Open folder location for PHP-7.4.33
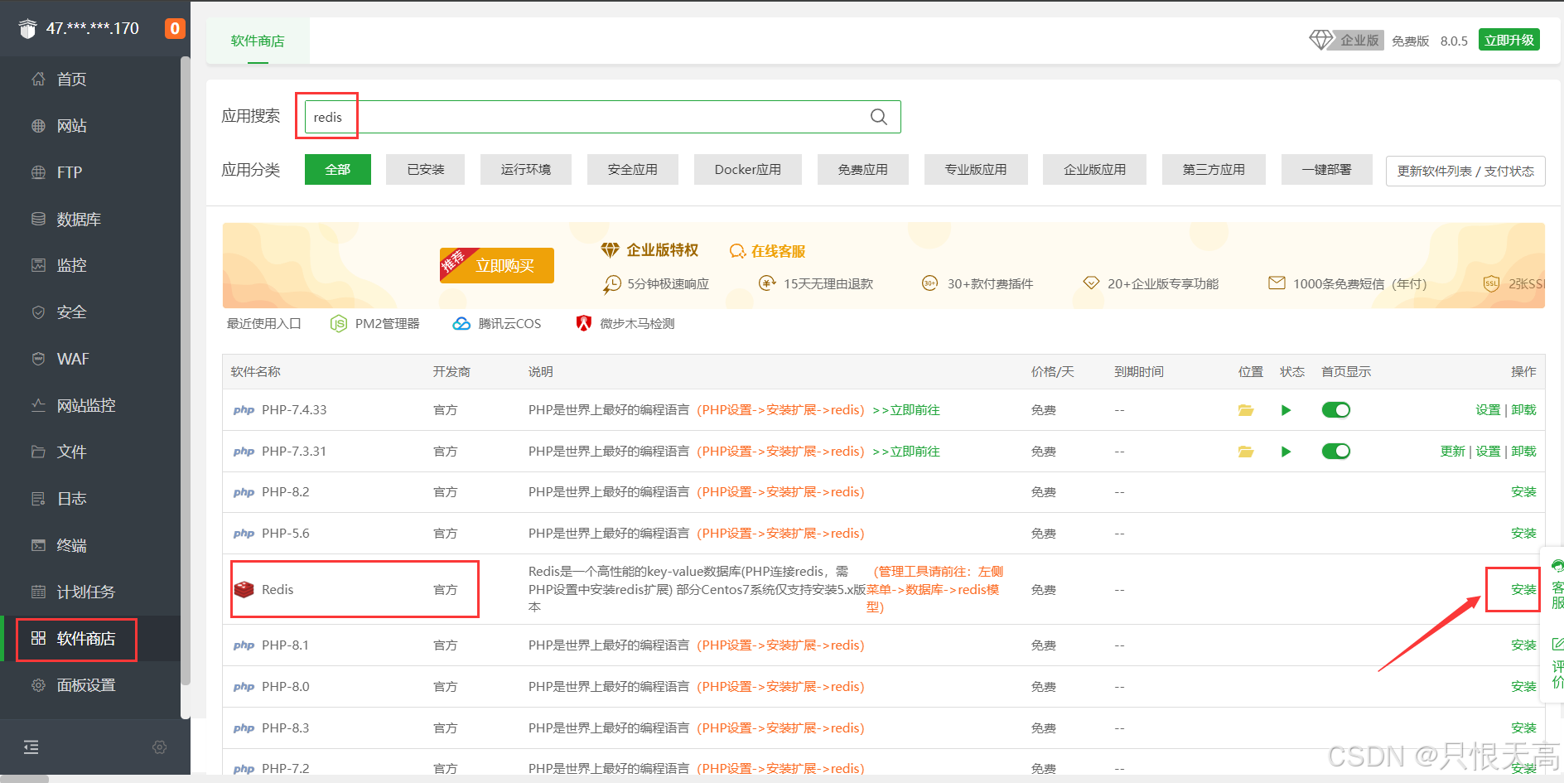The height and width of the screenshot is (783, 1564). (x=1246, y=410)
